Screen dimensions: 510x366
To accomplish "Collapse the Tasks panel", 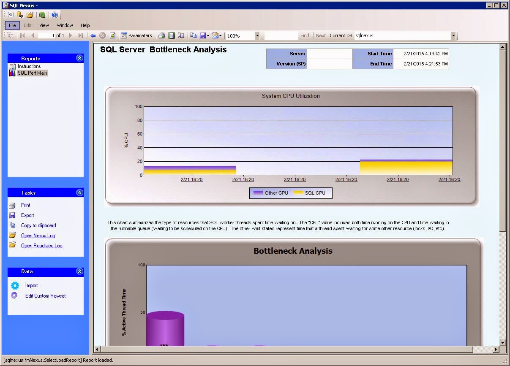I will click(x=79, y=192).
